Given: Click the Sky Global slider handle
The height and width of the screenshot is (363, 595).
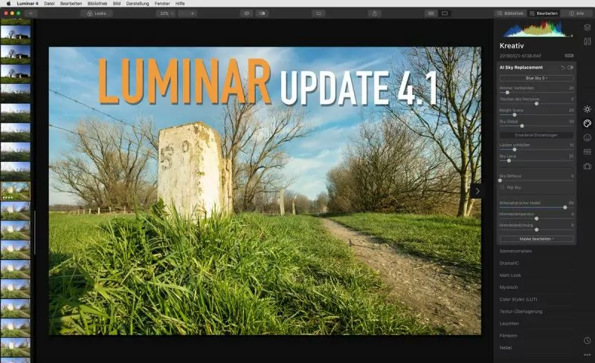Looking at the screenshot, I should coord(522,125).
